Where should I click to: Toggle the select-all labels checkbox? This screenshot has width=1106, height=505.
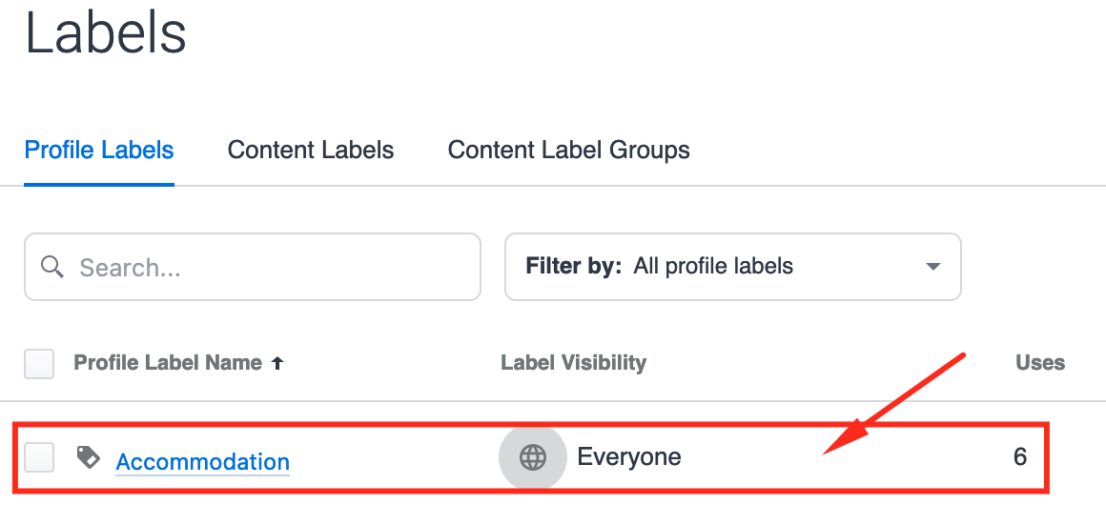pos(39,364)
